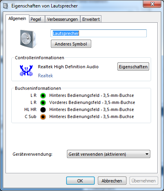The height and width of the screenshot is (191, 164).
Task: Select the Erweitert tab
Action: (x=91, y=19)
